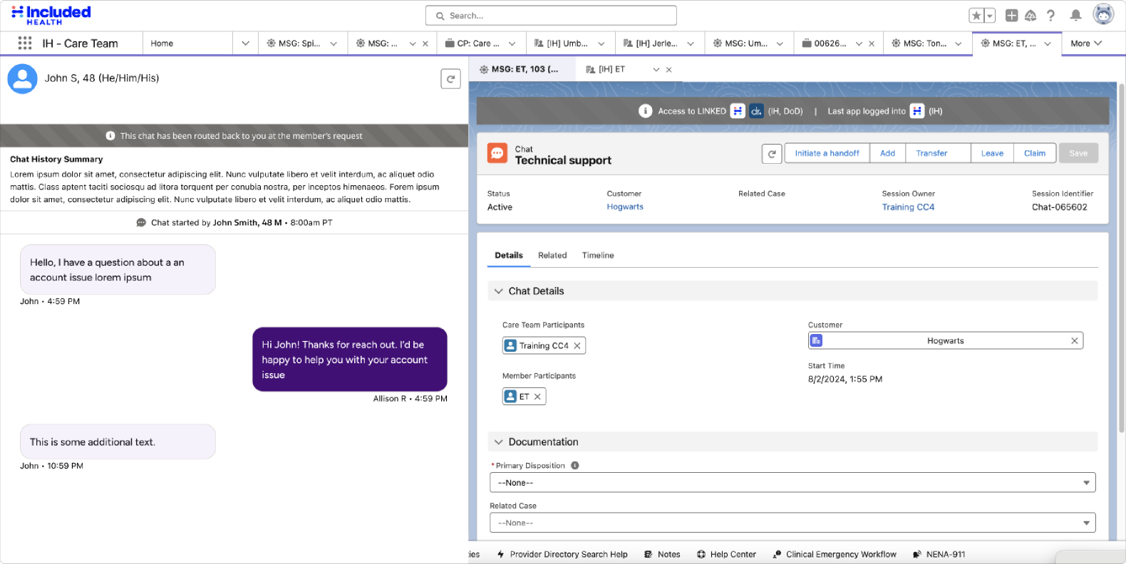
Task: Select the MSG: ET, 103 subtab
Action: coord(524,69)
